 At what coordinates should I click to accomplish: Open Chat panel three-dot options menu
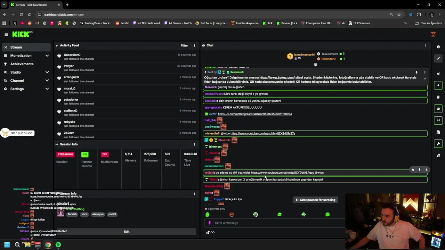point(426,45)
